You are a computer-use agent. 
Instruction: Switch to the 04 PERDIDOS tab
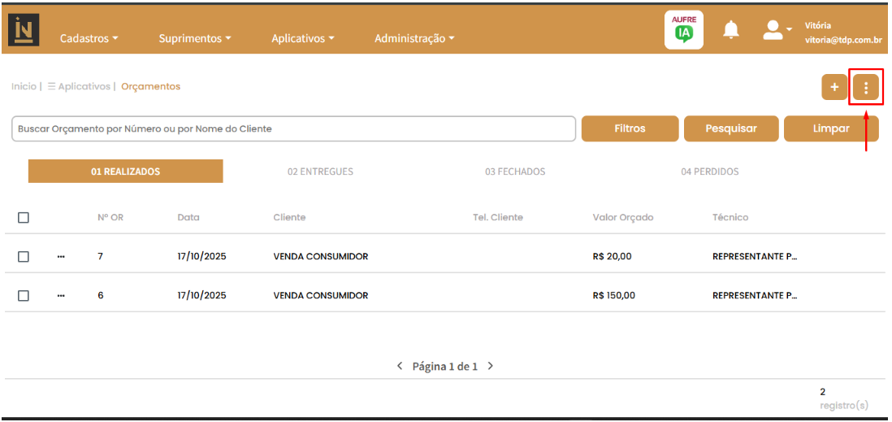pos(709,172)
